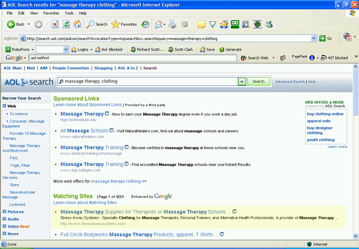Click into the AOL search query field
Screen dimensions: 359x249
[x=148, y=81]
